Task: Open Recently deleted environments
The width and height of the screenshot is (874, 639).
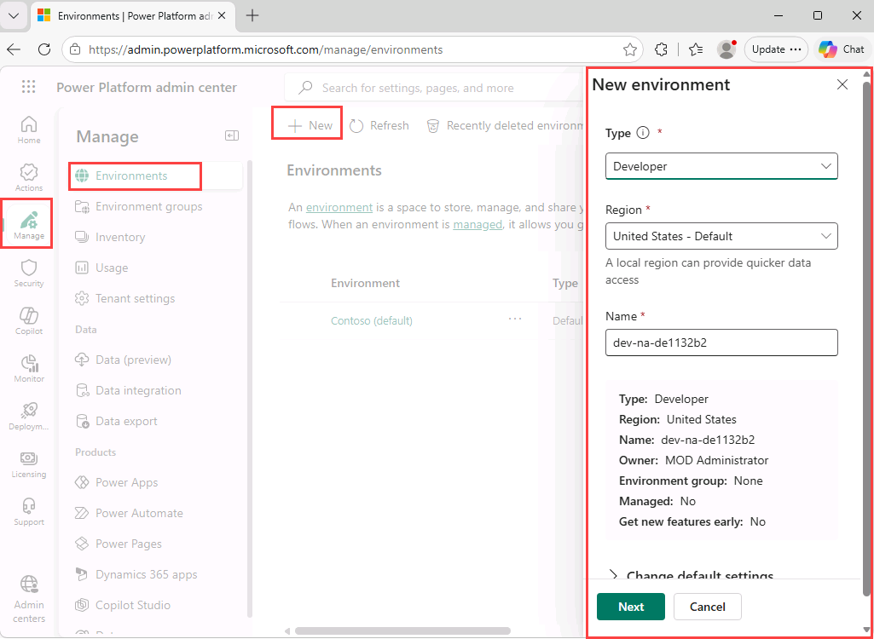Action: pyautogui.click(x=505, y=126)
